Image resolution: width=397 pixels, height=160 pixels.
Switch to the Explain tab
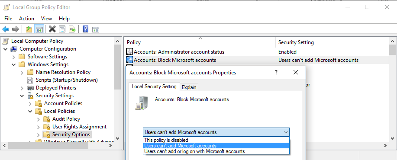189,87
